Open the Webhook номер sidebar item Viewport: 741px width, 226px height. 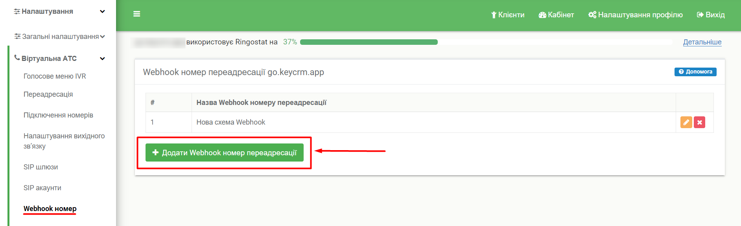tap(50, 209)
